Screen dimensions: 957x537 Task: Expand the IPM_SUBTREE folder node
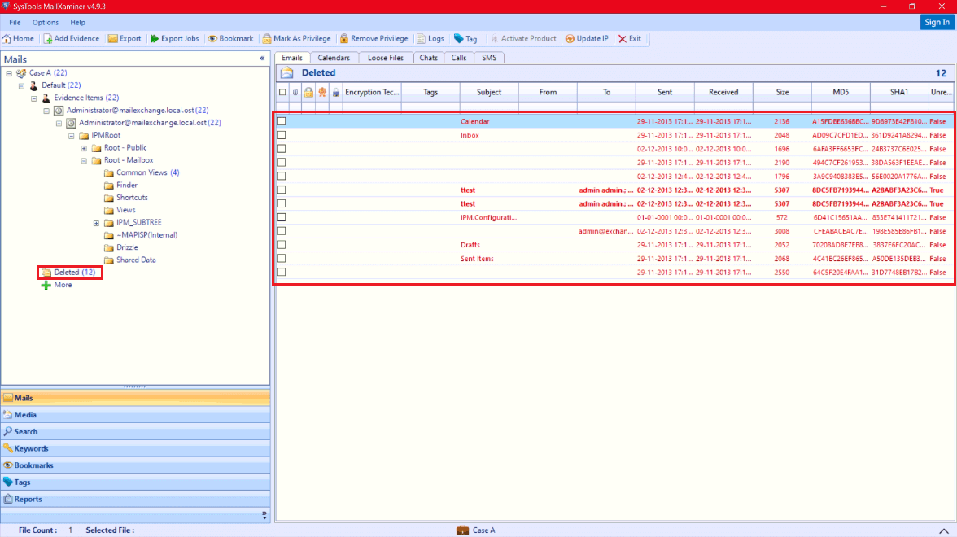96,222
